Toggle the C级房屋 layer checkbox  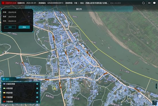click(x=37, y=97)
